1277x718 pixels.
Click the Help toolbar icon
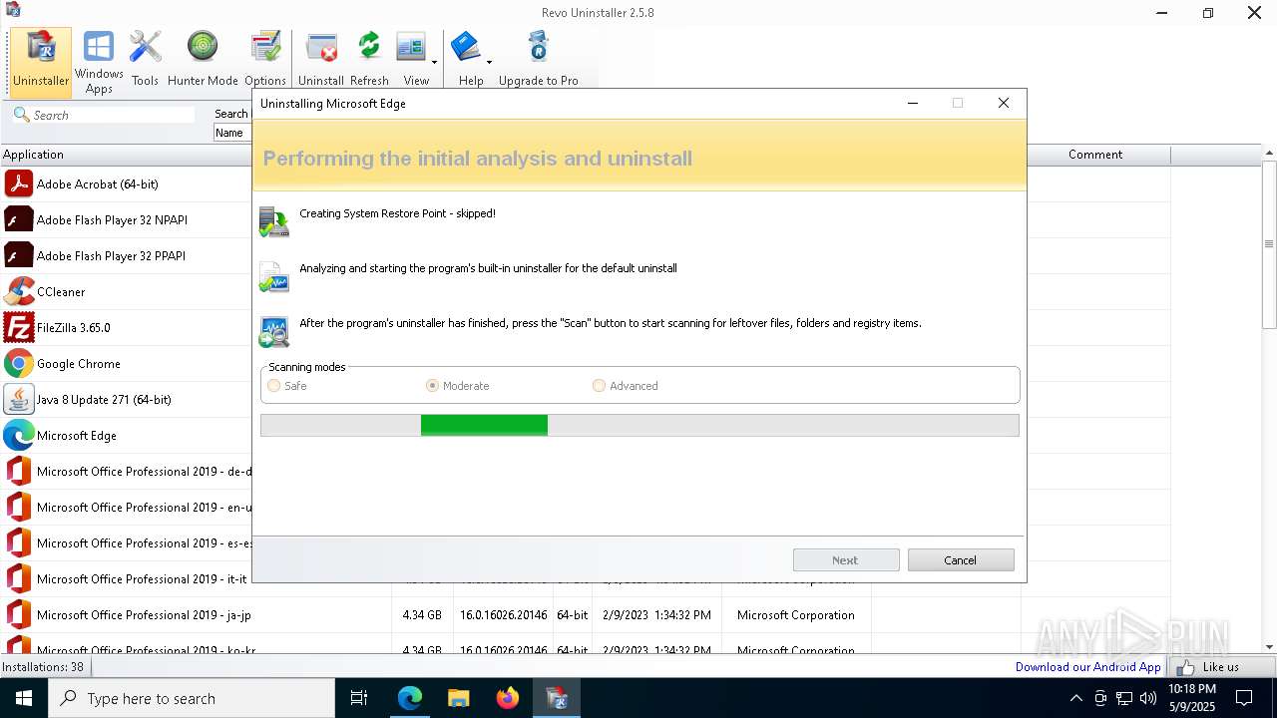(x=468, y=60)
